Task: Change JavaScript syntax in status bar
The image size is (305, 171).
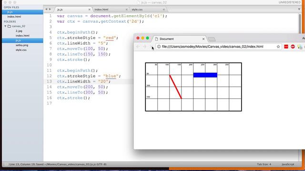Action: coord(288,164)
